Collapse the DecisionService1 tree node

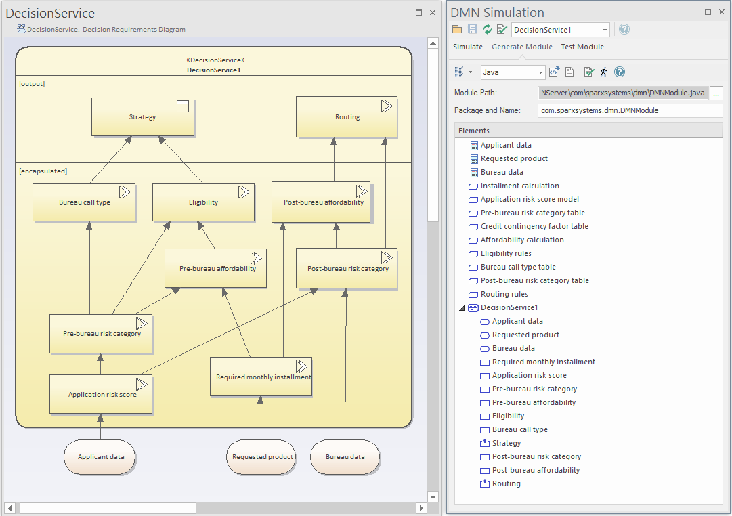460,307
